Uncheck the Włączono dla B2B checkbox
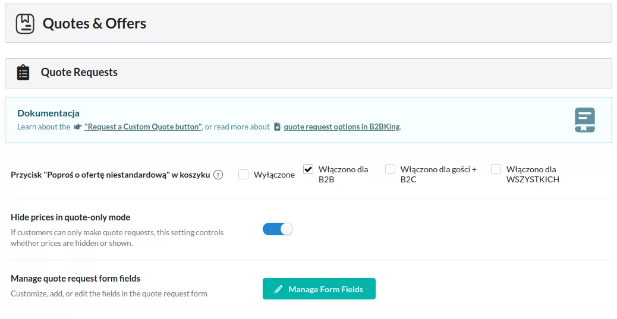This screenshot has width=617, height=319. (x=308, y=169)
